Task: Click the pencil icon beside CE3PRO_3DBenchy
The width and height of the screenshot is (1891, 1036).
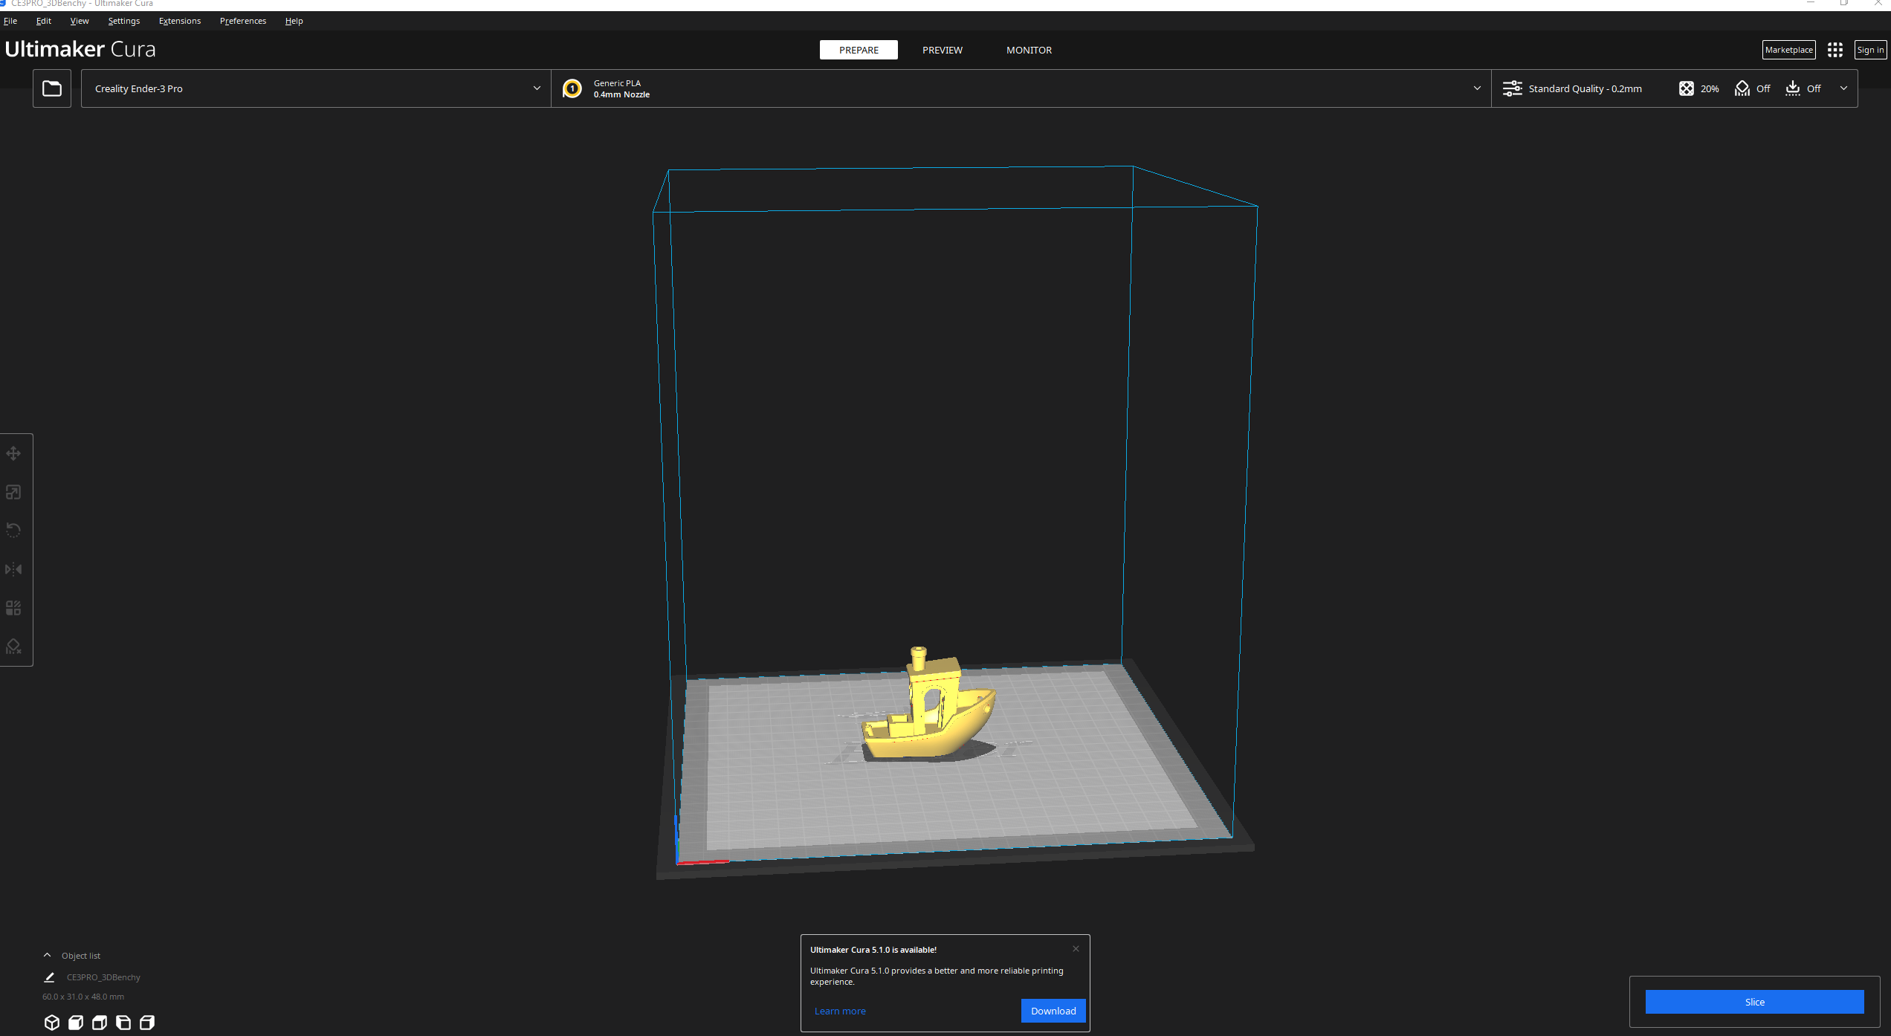Action: point(50,977)
